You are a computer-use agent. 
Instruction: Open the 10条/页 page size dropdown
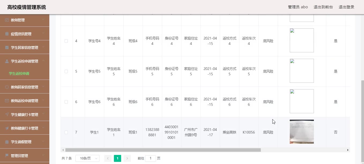[x=87, y=158]
